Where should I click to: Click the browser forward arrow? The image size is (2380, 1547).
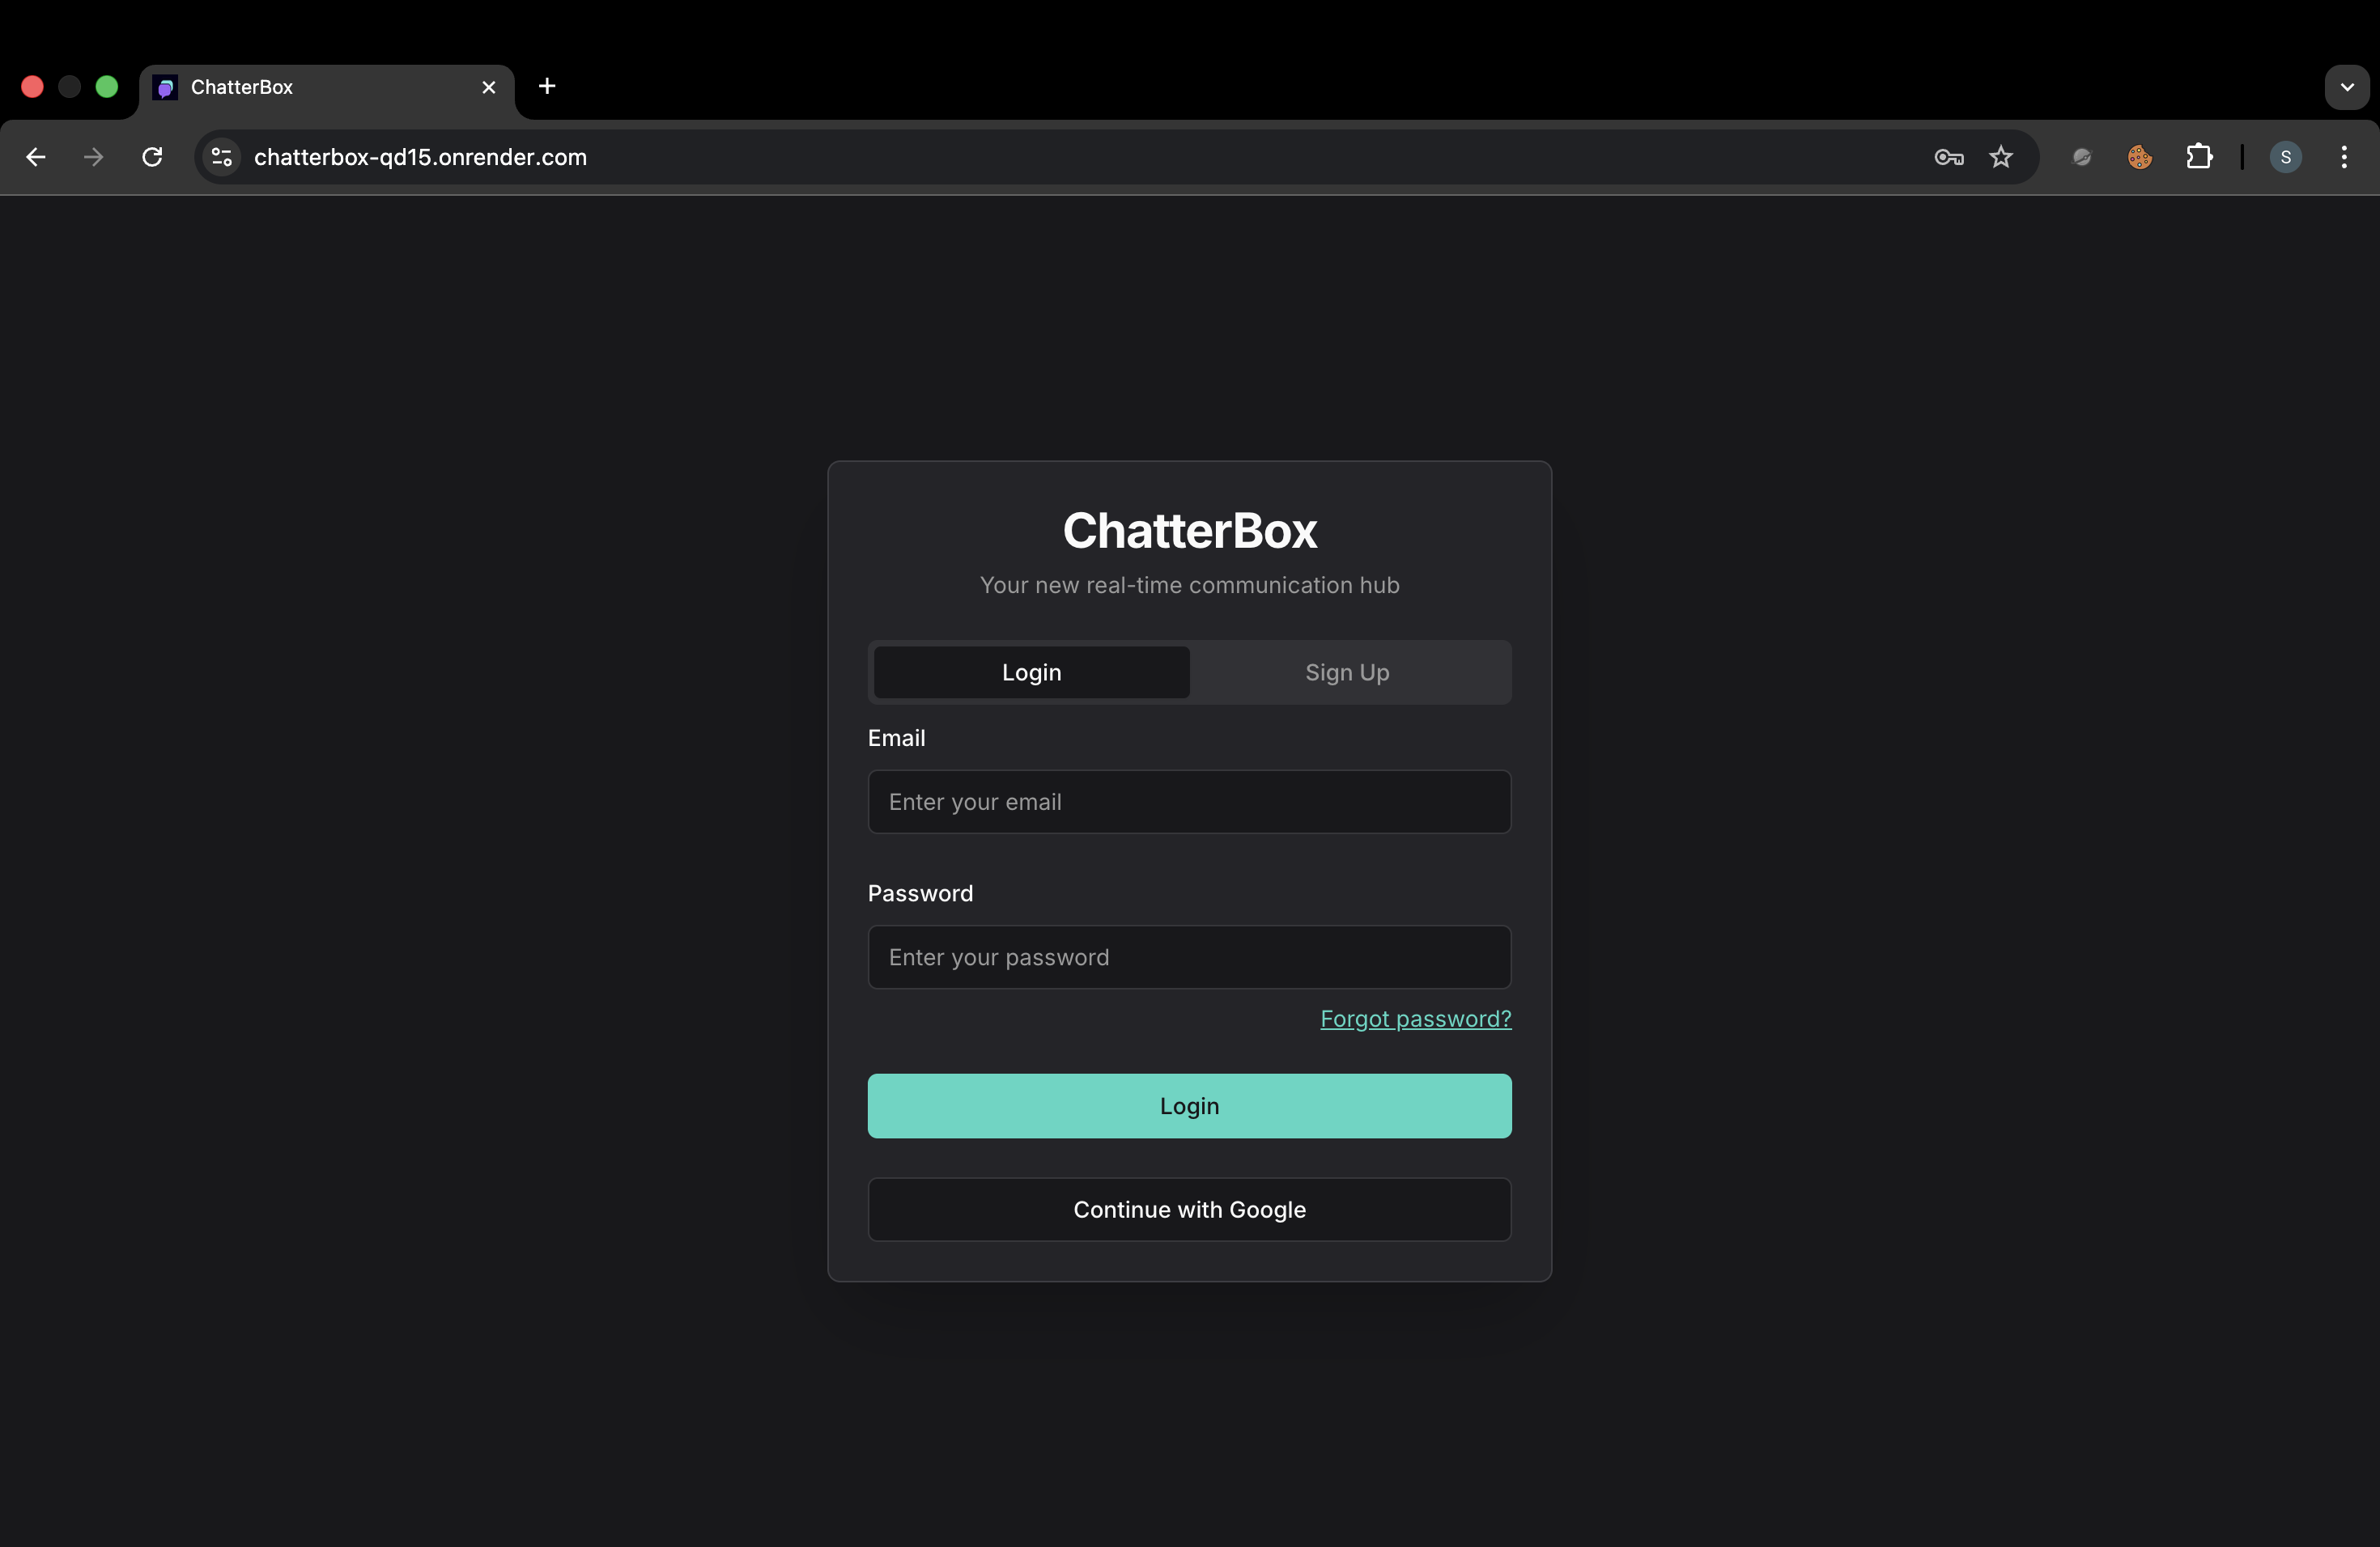point(94,157)
